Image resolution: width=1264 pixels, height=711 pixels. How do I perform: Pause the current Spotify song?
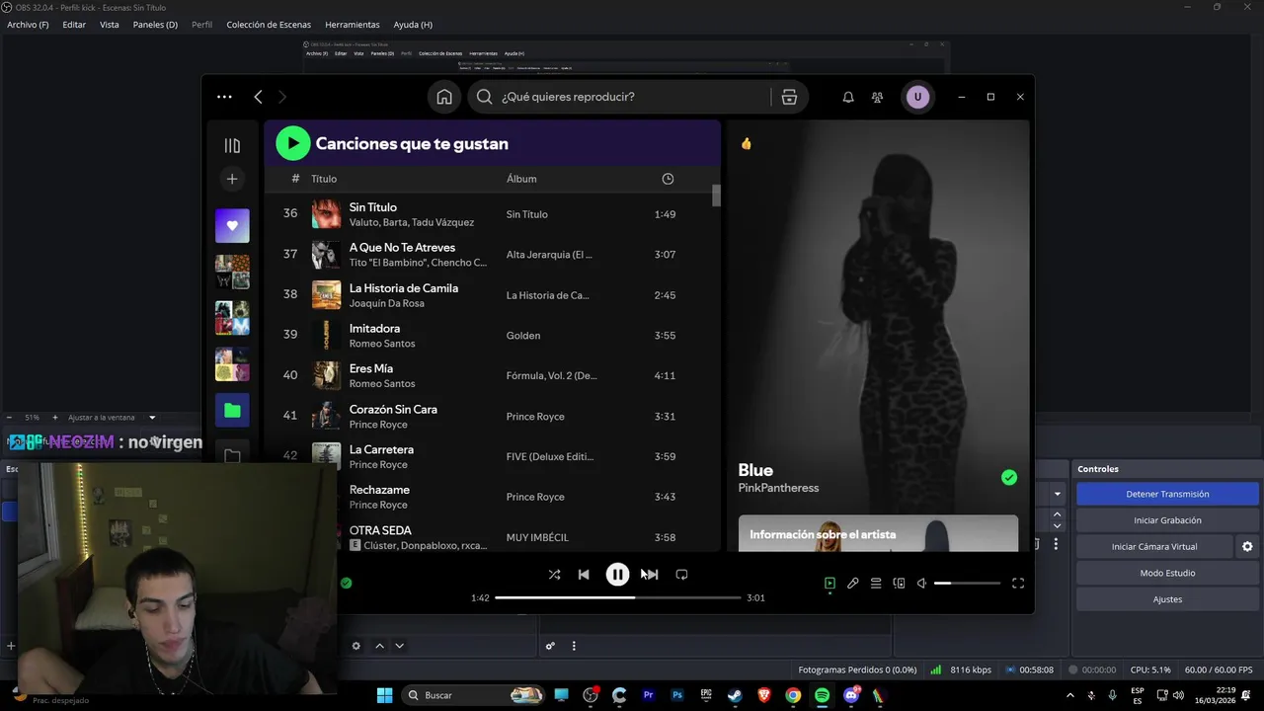tap(617, 575)
